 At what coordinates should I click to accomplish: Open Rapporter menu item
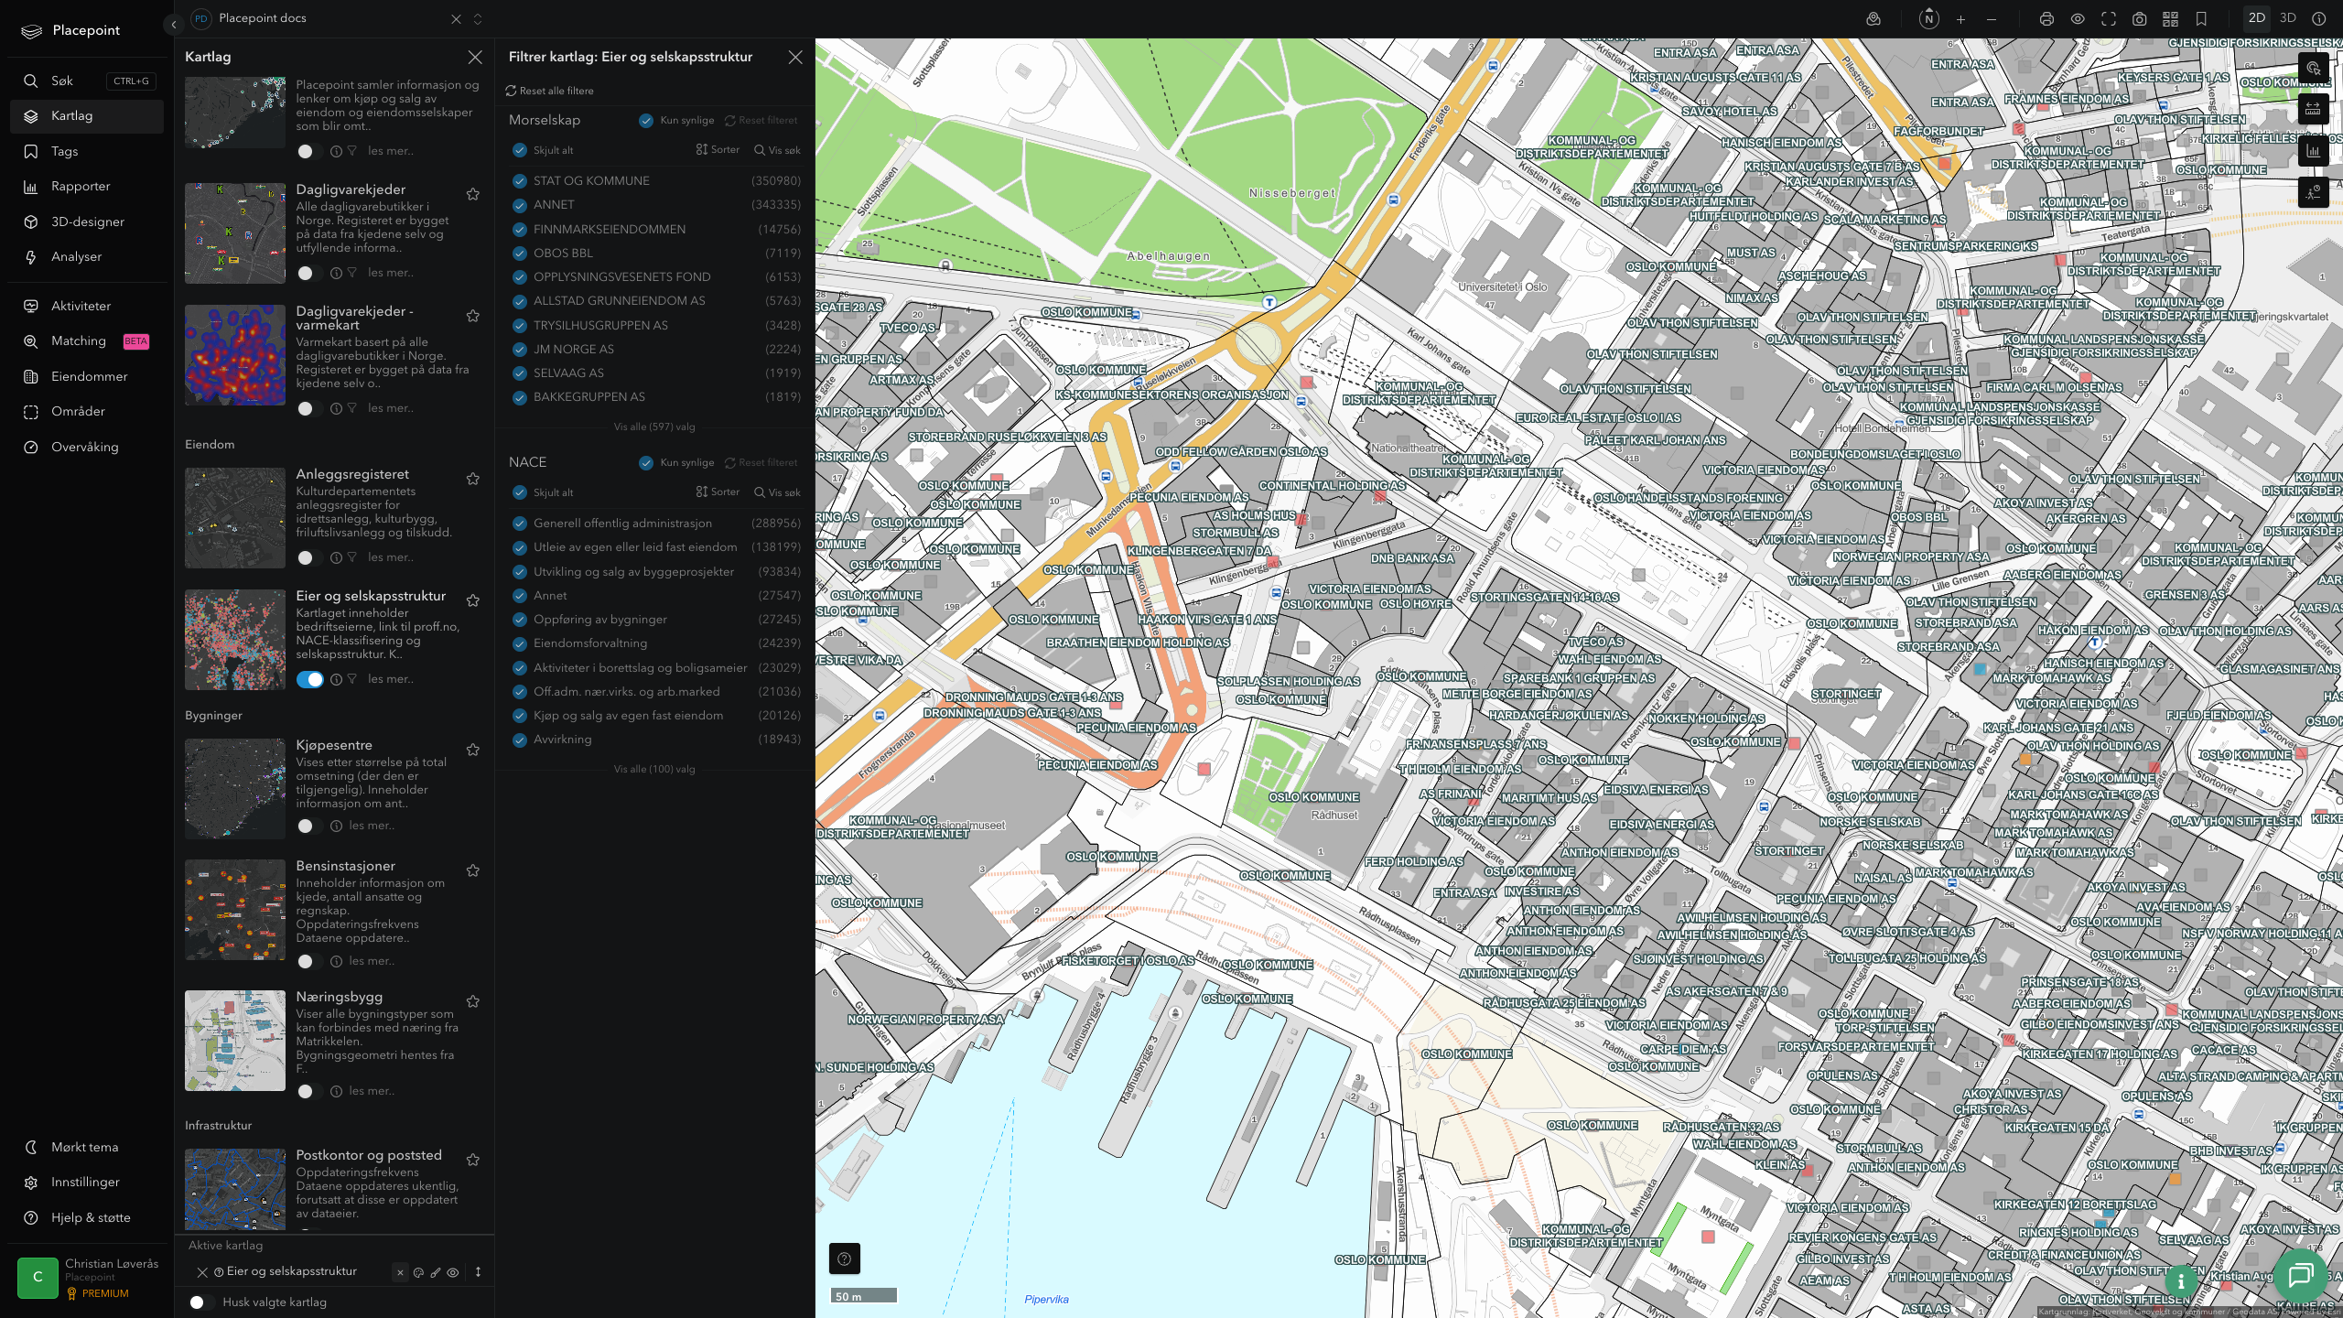pos(87,187)
